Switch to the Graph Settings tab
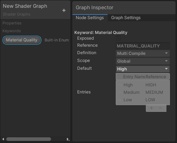This screenshot has height=143, width=177. 126,18
